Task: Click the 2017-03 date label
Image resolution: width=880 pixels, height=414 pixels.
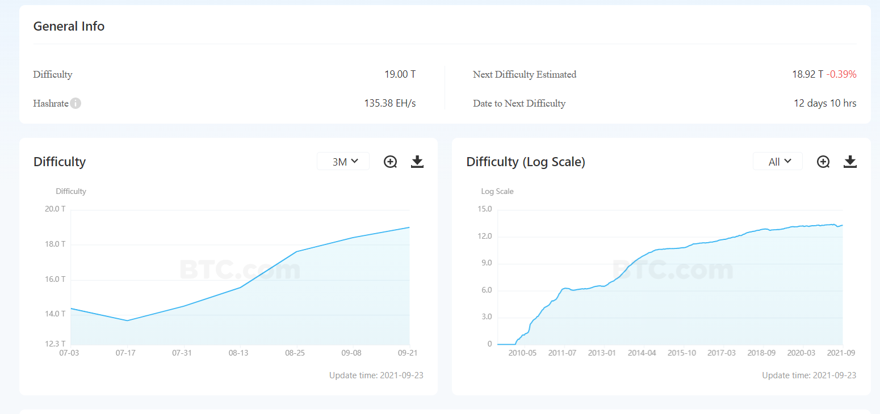Action: pyautogui.click(x=722, y=353)
